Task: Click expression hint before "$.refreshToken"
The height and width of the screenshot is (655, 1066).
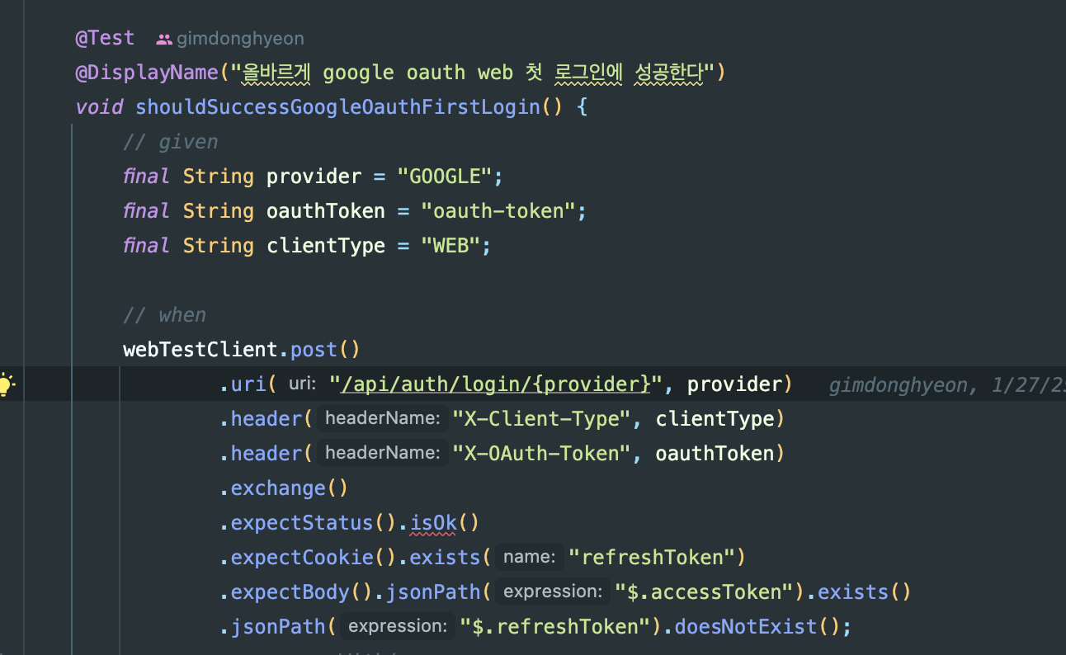Action: tap(398, 627)
